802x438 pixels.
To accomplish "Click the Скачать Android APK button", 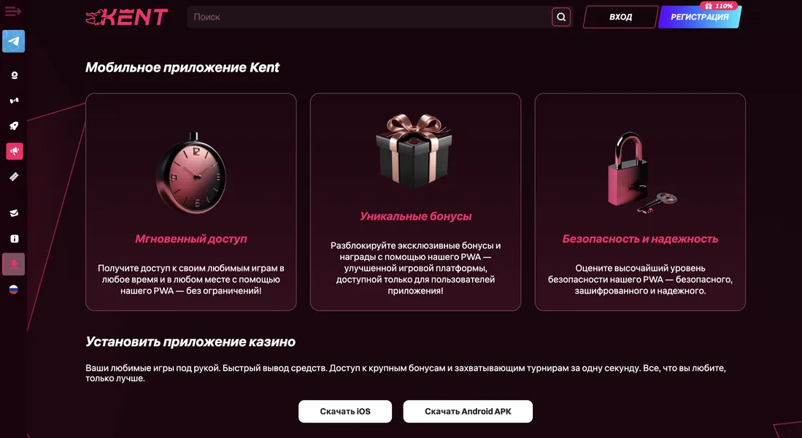I will (x=468, y=411).
